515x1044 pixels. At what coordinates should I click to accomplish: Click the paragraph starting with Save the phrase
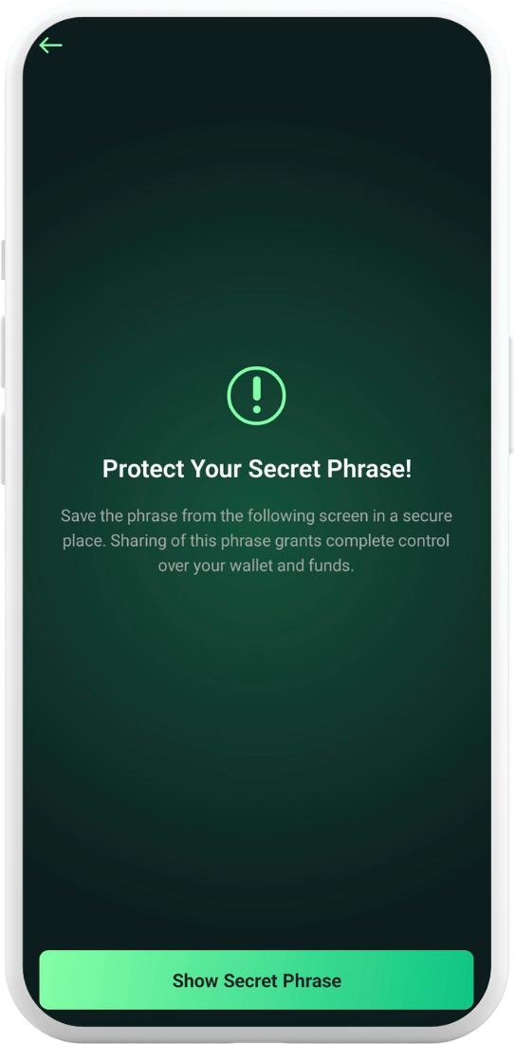coord(256,541)
